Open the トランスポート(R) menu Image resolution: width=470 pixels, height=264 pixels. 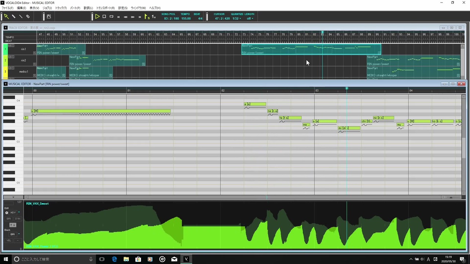tap(106, 8)
